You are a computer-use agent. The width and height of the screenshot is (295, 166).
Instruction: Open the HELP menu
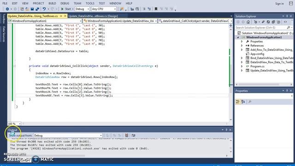(x=129, y=3)
